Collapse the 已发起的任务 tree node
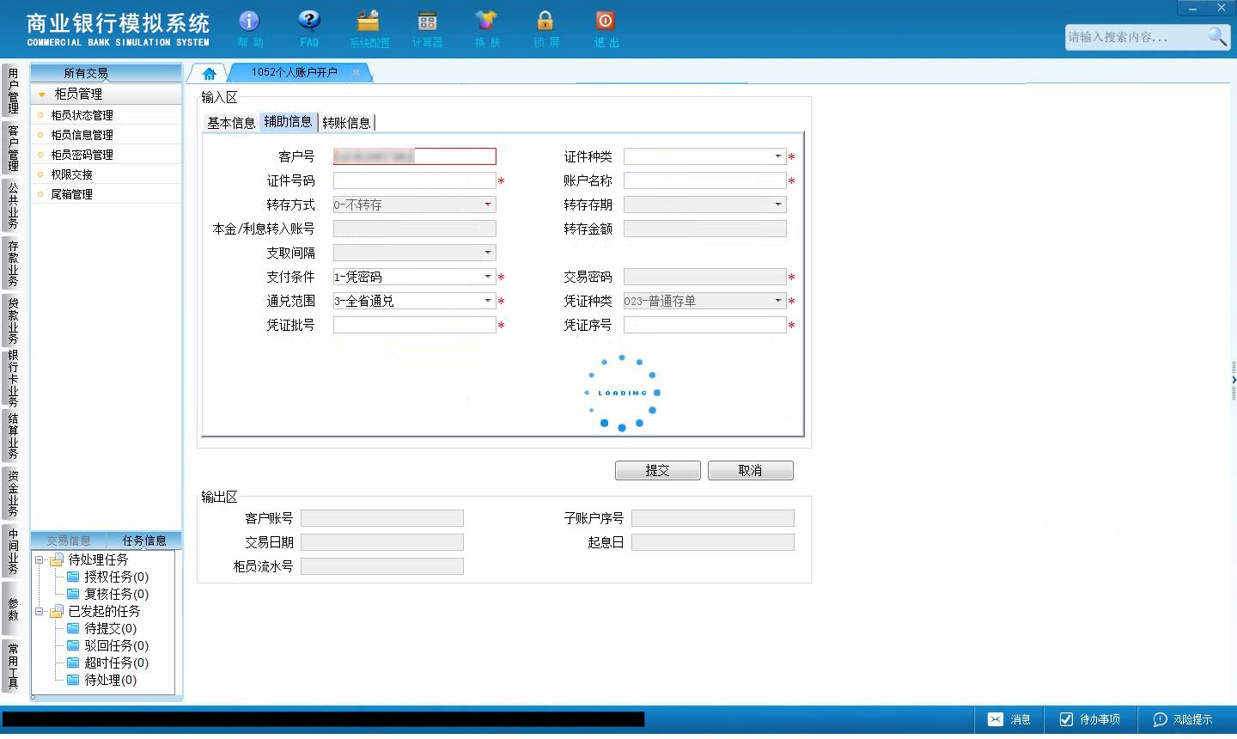The image size is (1237, 739). coord(39,611)
